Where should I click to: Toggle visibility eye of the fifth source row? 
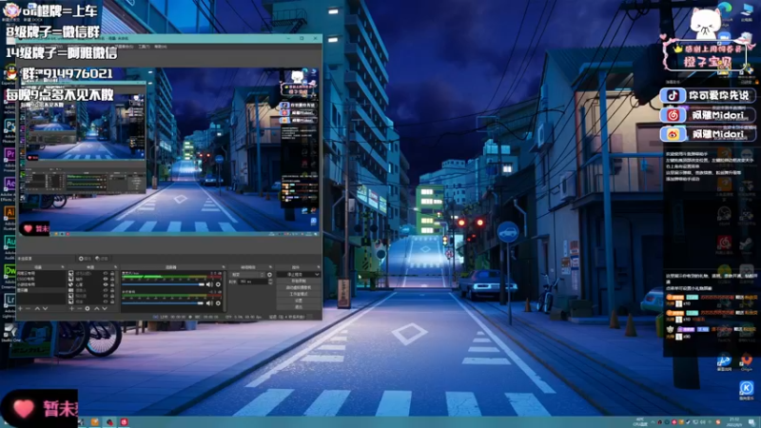(x=106, y=296)
